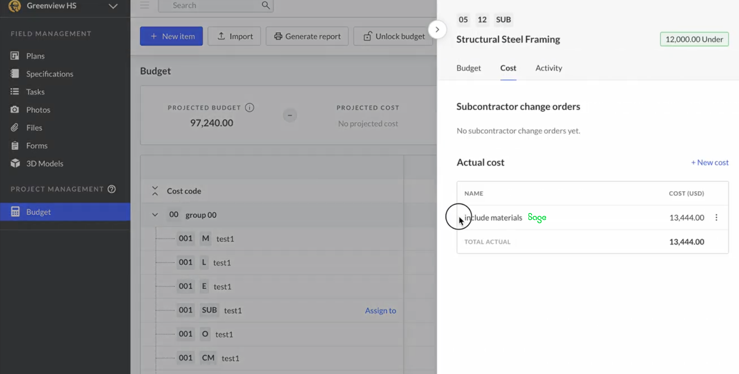Image resolution: width=739 pixels, height=374 pixels.
Task: Open the Forms section
Action: (x=36, y=146)
